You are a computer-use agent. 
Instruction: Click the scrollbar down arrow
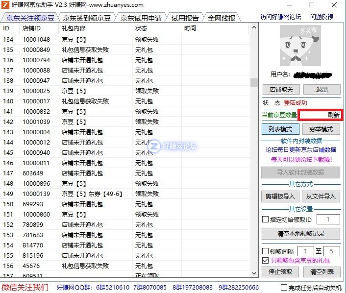[x=254, y=273]
